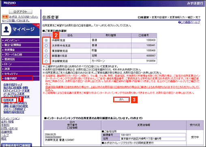This screenshot has height=147, width=206.
Task: Open 振込先口座編集・削除 link
Action: tap(16, 88)
